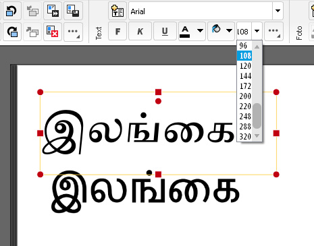Viewport: 314px width, 246px height.
Task: Click the redo arrow icon
Action: click(x=11, y=32)
